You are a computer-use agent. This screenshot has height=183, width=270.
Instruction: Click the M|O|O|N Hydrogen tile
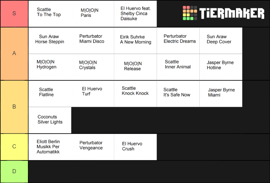click(50, 67)
